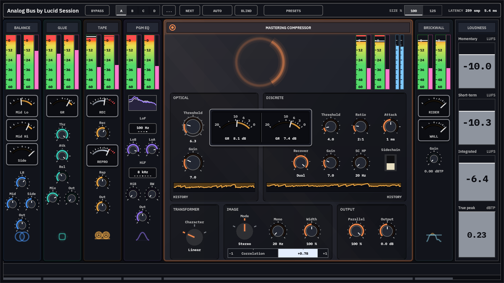504x283 pixels.
Task: Click the Correlation meter bar
Action: (x=278, y=253)
